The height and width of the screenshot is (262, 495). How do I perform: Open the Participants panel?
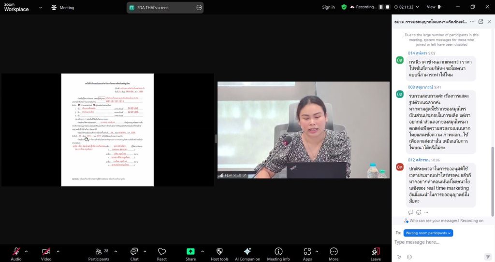[99, 252]
